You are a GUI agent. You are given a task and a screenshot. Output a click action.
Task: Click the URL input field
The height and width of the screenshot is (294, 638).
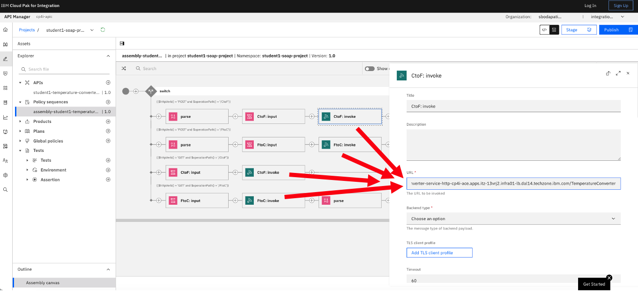(513, 184)
